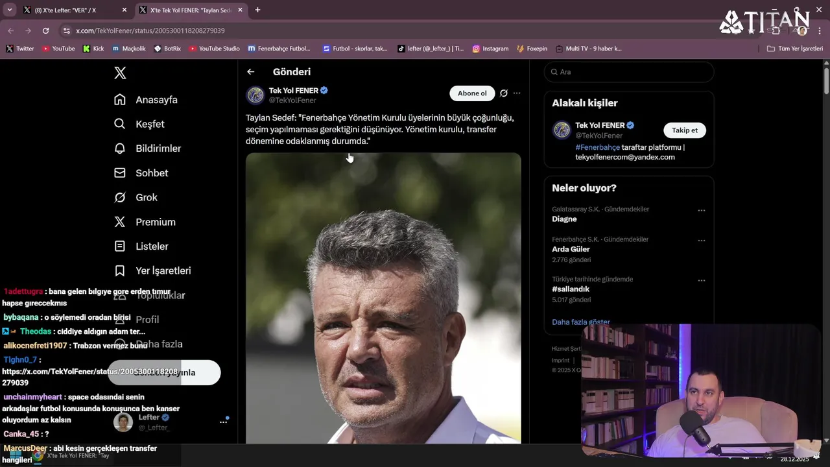Click Daha fazla göster link
Screen dimensions: 830x467
581,322
